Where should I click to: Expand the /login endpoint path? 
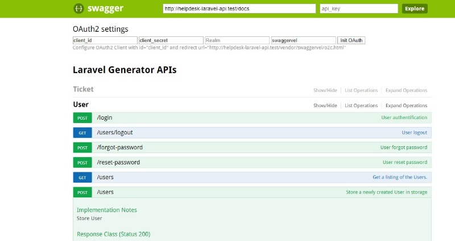point(105,118)
